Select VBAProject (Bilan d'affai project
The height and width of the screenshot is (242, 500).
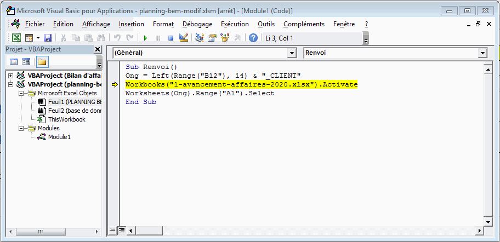point(65,76)
